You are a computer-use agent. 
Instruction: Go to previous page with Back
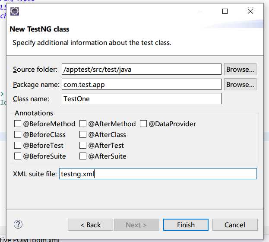pyautogui.click(x=90, y=225)
